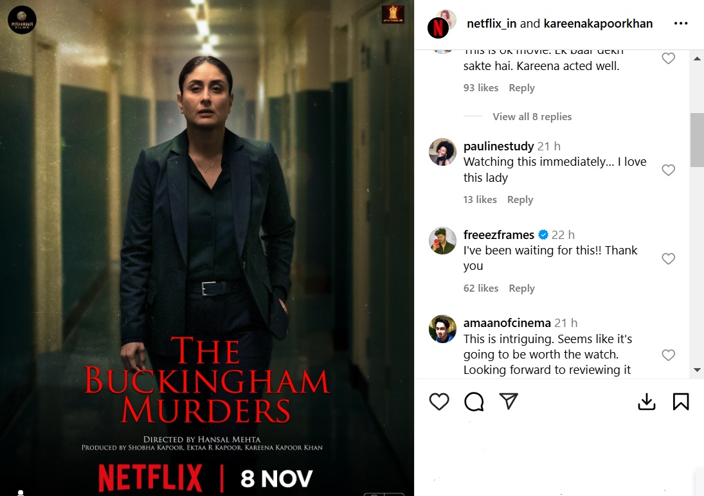704x496 pixels.
Task: Open the three-dot more options menu
Action: [681, 23]
